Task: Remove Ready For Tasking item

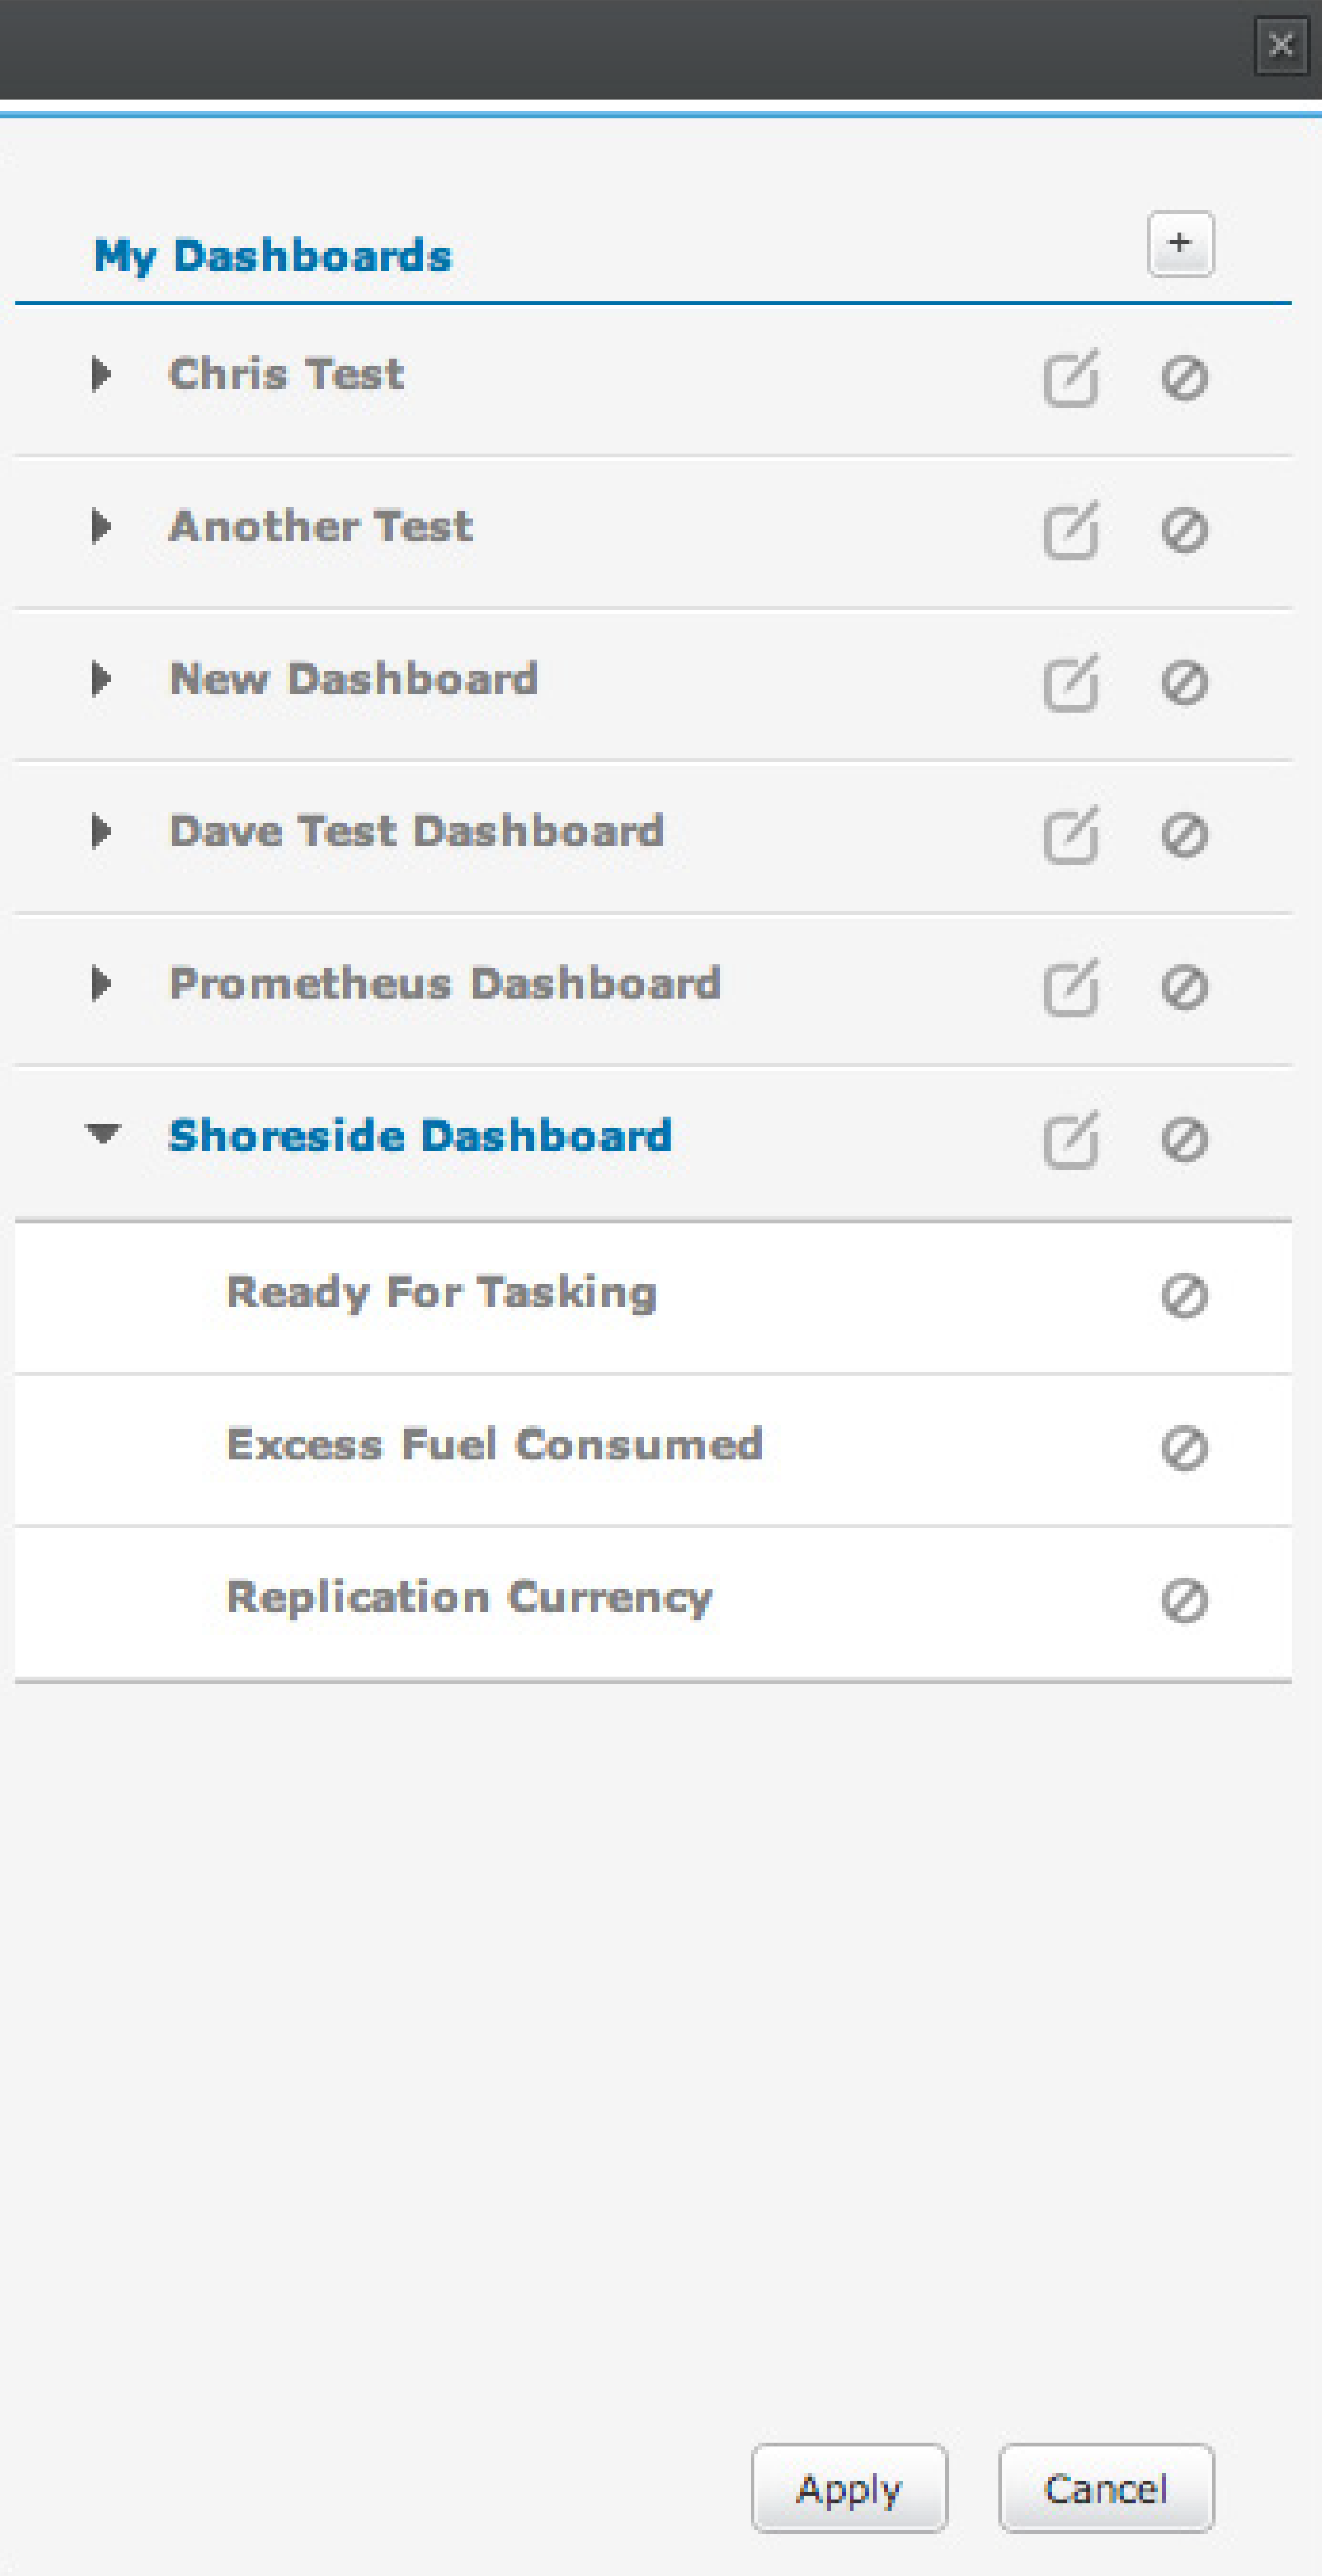Action: coord(1184,1296)
